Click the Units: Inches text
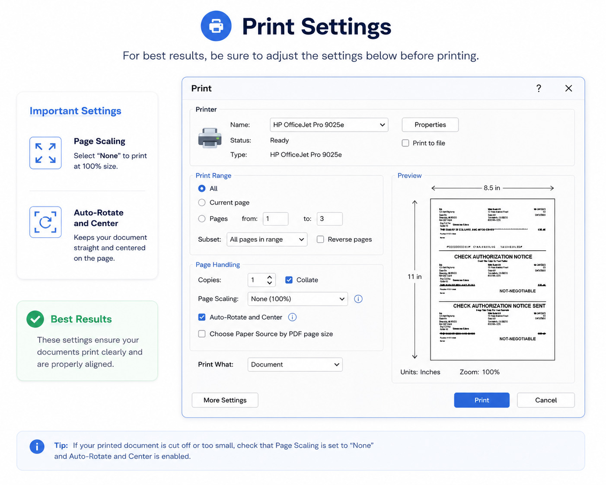 tap(420, 372)
